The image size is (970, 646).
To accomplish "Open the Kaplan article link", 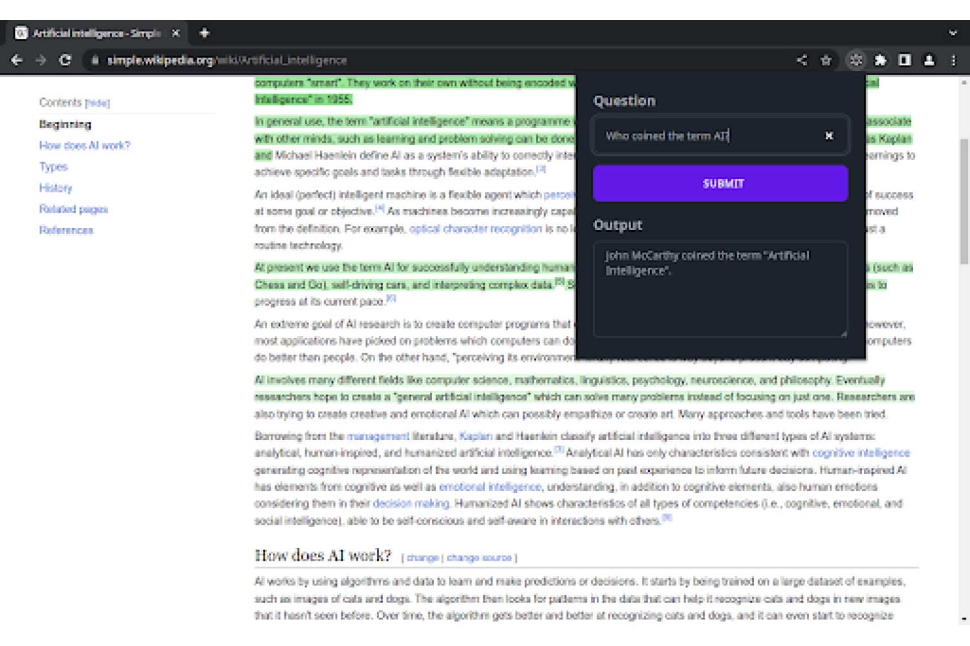I will (x=475, y=436).
